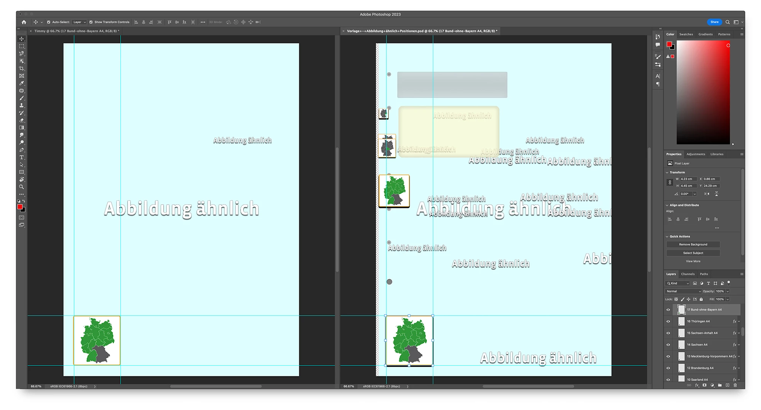Open the Comments panel icon
The width and height of the screenshot is (761, 410).
point(658,45)
